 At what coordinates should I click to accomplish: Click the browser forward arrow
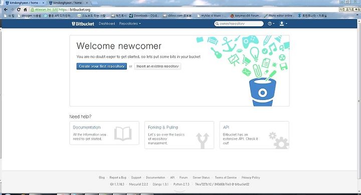point(12,10)
